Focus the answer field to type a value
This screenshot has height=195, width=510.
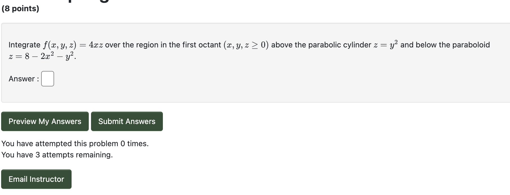(47, 79)
